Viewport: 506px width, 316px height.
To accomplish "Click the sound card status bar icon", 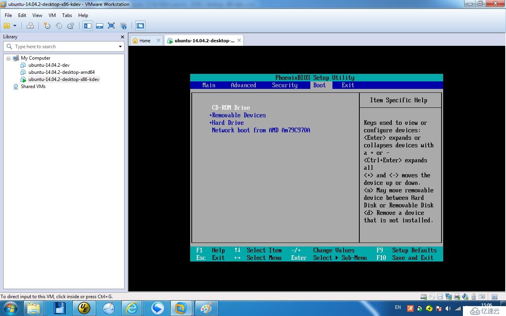I will click(465, 297).
